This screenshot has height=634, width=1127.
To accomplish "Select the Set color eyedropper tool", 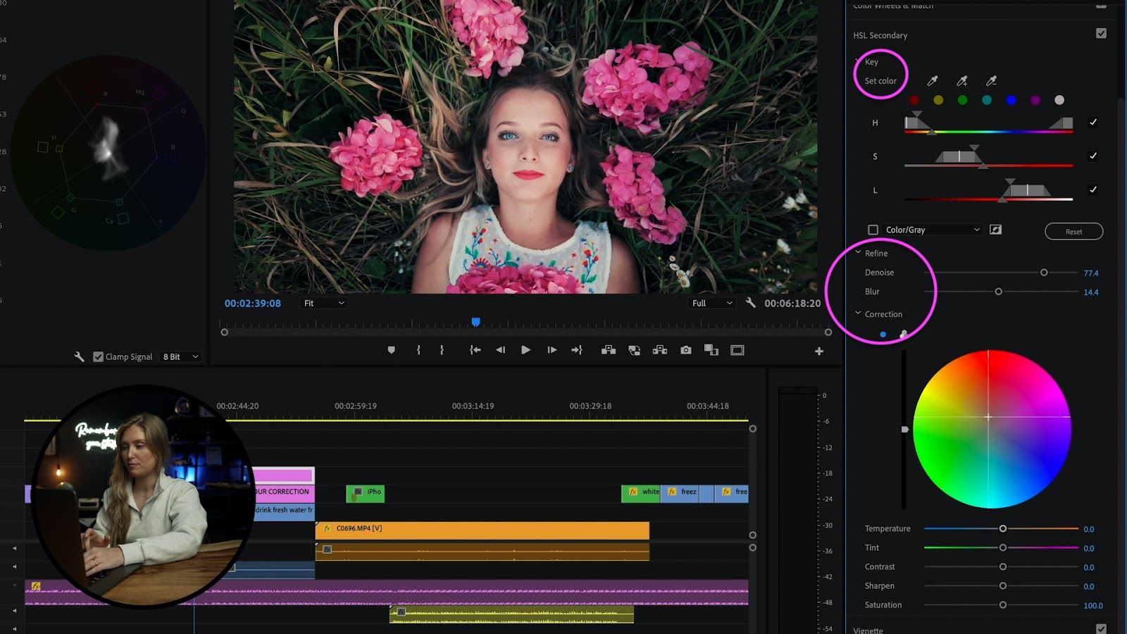I will pyautogui.click(x=932, y=82).
